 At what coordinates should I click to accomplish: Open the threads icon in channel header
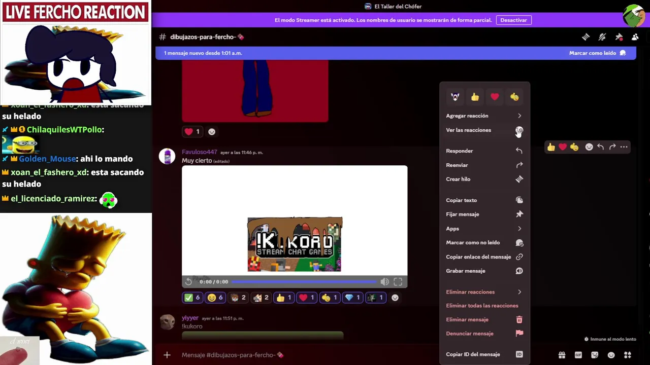[x=586, y=37]
